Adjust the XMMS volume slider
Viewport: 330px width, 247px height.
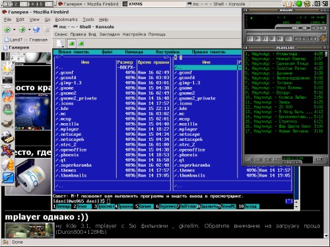pos(286,28)
